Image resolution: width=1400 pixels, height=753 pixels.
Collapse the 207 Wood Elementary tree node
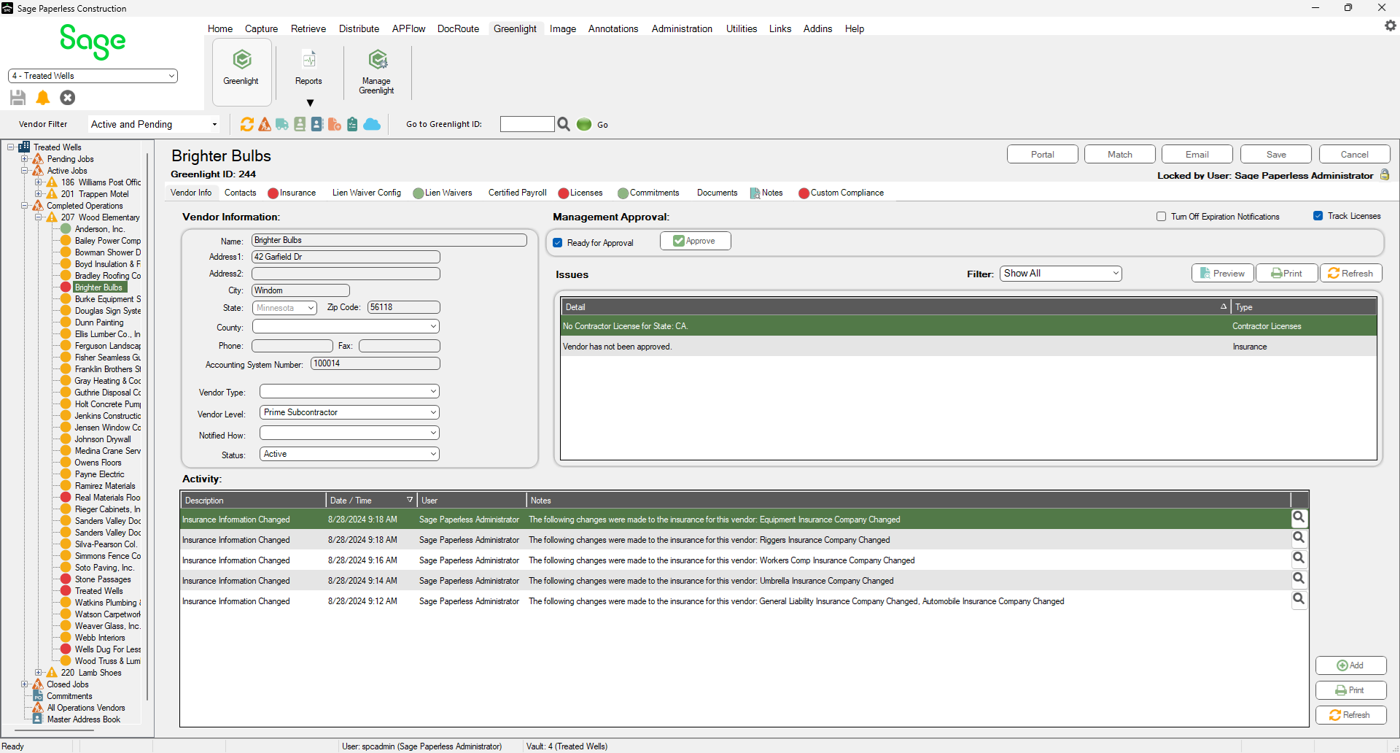39,217
